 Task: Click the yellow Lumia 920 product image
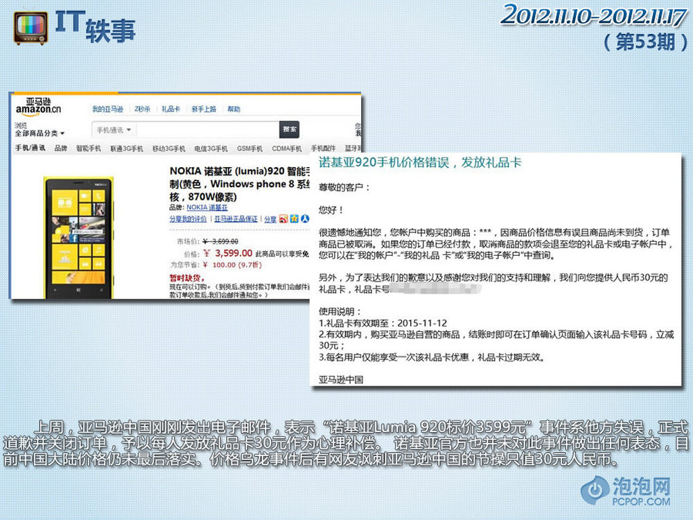pyautogui.click(x=79, y=237)
